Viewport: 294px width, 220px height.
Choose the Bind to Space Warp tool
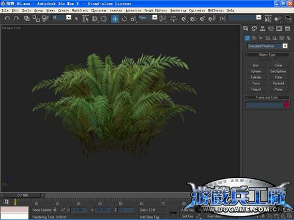[45, 19]
